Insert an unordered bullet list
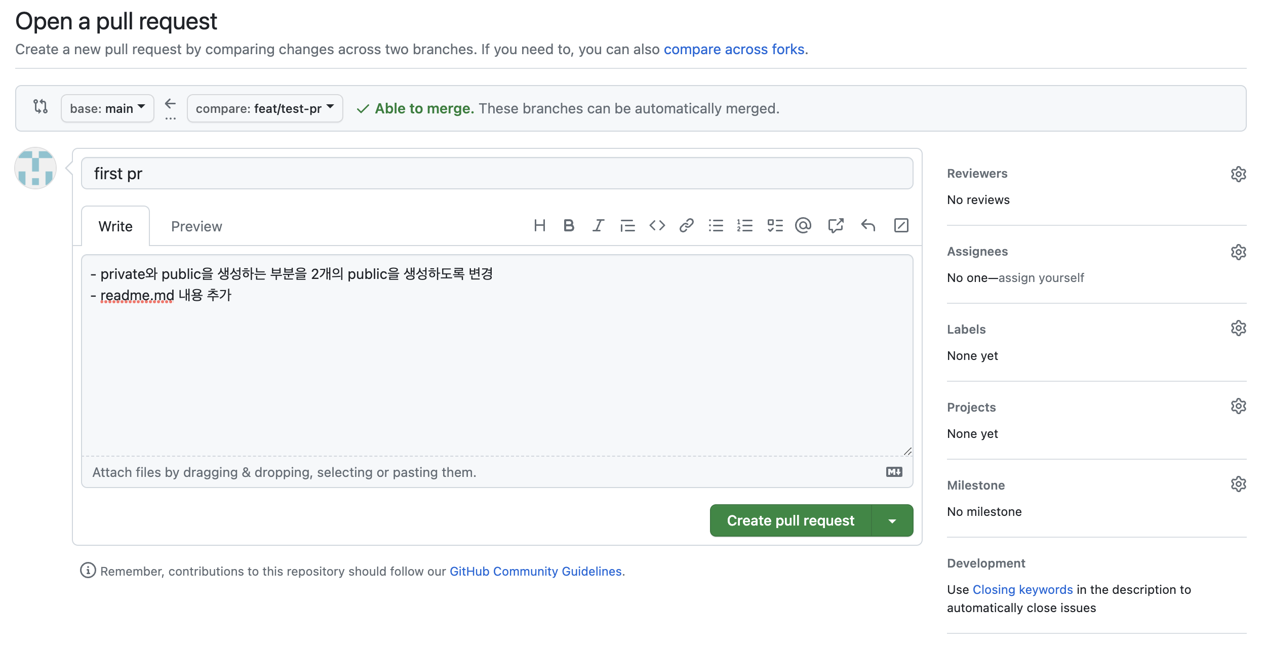 [716, 226]
